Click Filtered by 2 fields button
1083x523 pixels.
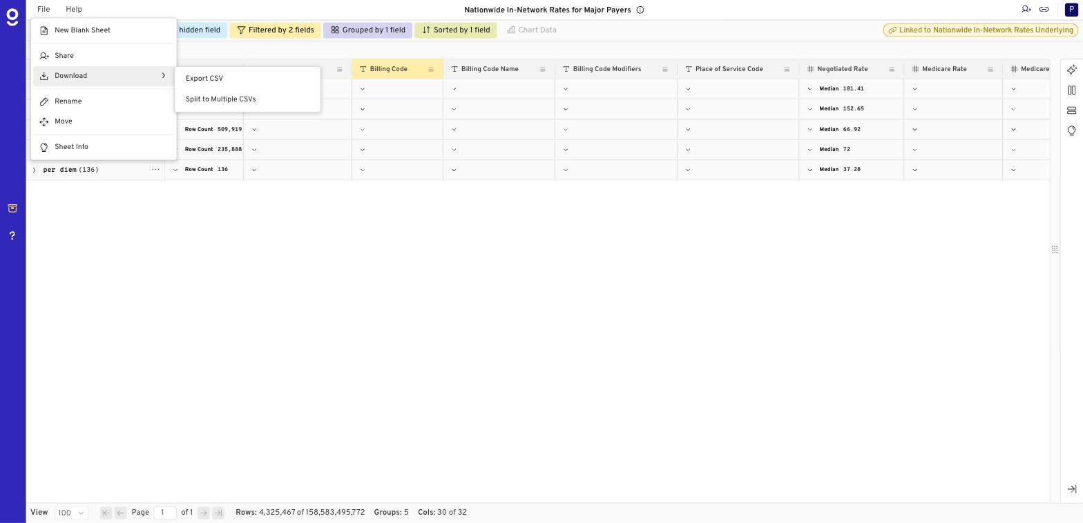click(x=275, y=30)
